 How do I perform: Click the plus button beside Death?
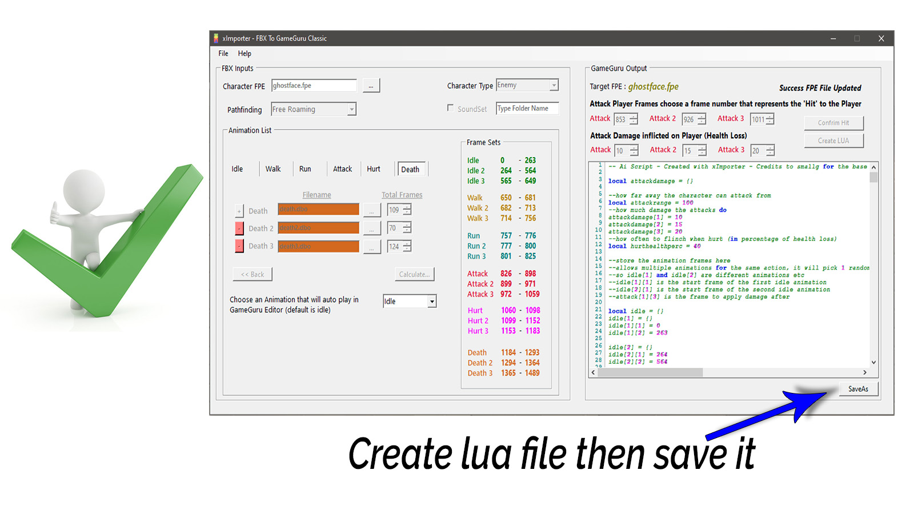[239, 211]
